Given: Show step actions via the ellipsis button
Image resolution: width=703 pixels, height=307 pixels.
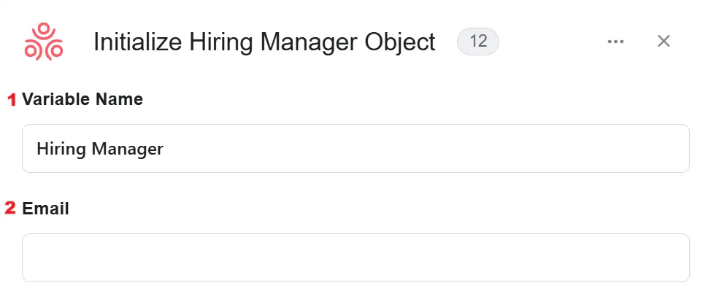Looking at the screenshot, I should click(x=615, y=42).
